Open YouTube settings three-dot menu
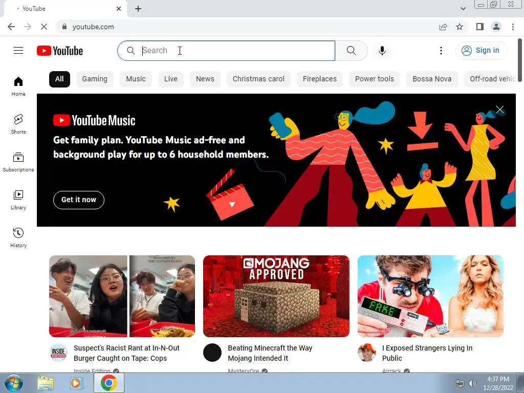524x393 pixels. (x=441, y=51)
